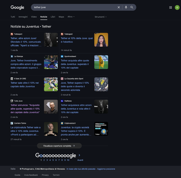Click the Il Sole 24 ORE match thumbnail
Viewport: 181px width, 178px height.
pyautogui.click(x=51, y=84)
